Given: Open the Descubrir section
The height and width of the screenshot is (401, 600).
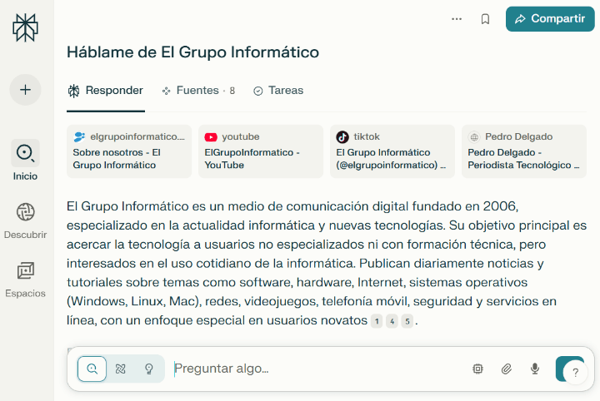Looking at the screenshot, I should click(25, 220).
